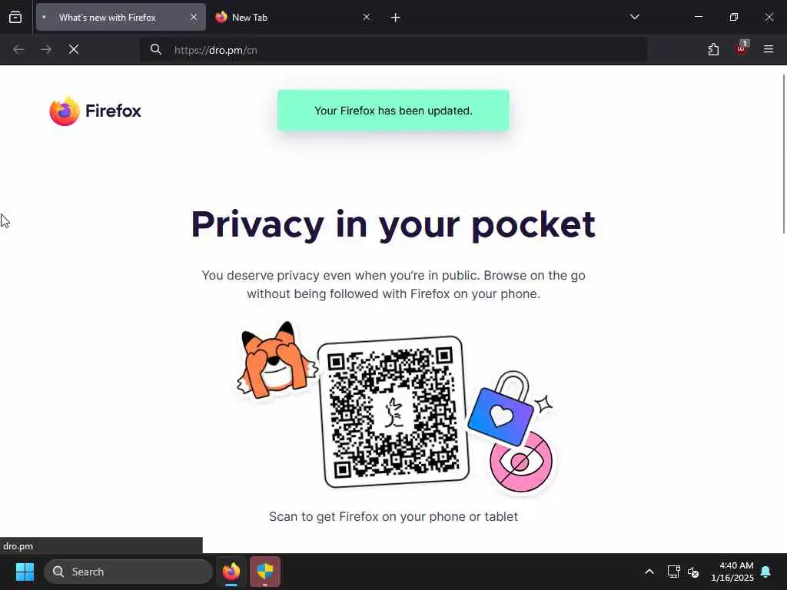Screen dimensions: 787x590
Task: Close the New Tab tab
Action: tap(367, 17)
